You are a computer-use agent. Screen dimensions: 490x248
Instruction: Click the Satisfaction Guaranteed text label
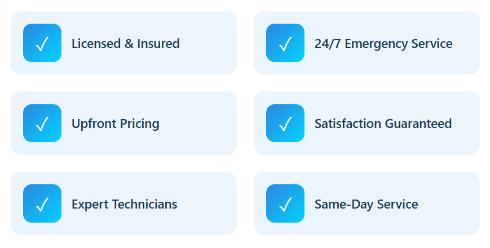tap(383, 123)
